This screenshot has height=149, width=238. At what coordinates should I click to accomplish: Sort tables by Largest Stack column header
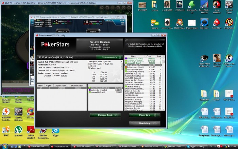pos(60,86)
